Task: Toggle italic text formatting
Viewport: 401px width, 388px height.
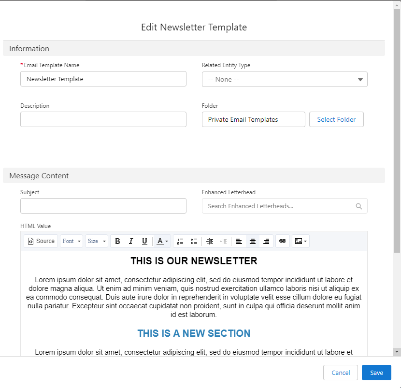Action: coord(131,241)
